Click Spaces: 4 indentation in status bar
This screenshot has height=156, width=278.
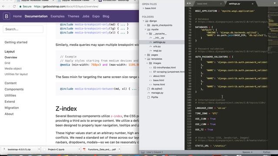(247, 152)
